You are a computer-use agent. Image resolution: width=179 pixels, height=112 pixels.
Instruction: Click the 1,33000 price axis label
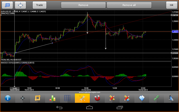coord(175,40)
